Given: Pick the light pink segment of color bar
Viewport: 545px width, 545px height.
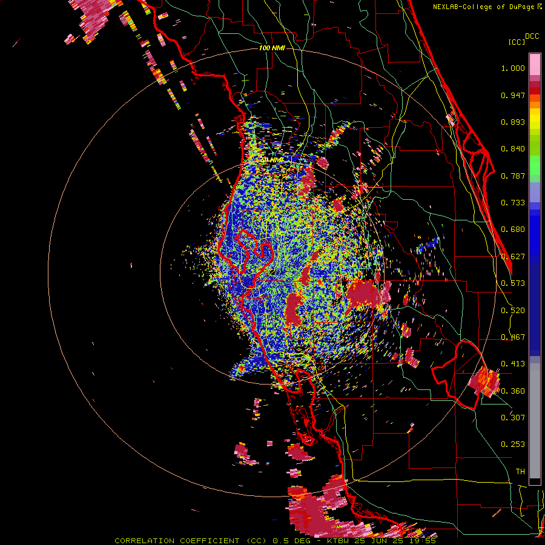Looking at the screenshot, I should [535, 64].
